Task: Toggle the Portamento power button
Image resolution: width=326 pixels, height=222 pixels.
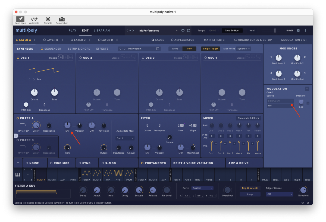Action: 142,163
